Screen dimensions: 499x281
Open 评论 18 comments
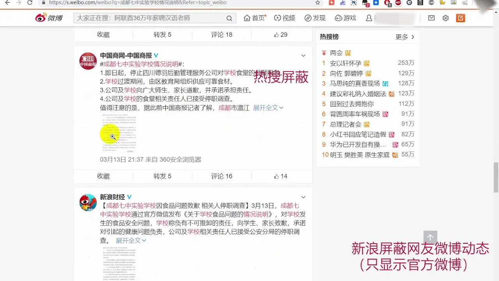(x=221, y=35)
